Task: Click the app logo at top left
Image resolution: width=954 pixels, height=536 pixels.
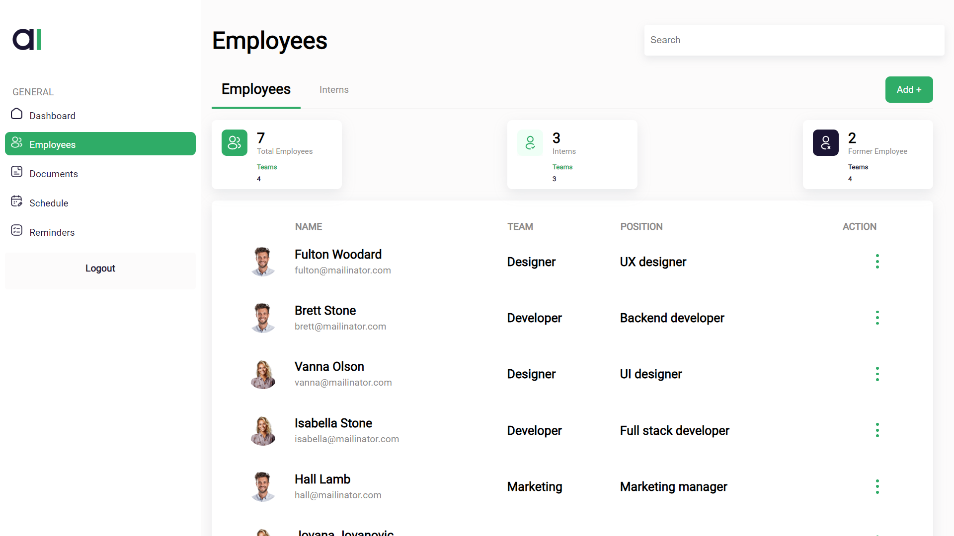Action: tap(27, 39)
